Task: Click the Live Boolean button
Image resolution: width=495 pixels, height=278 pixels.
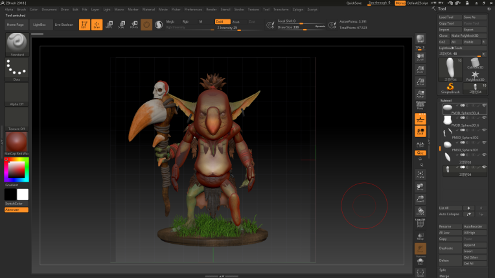Action: [x=64, y=25]
